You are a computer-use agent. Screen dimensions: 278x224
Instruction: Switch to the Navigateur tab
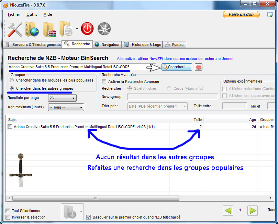tap(107, 45)
